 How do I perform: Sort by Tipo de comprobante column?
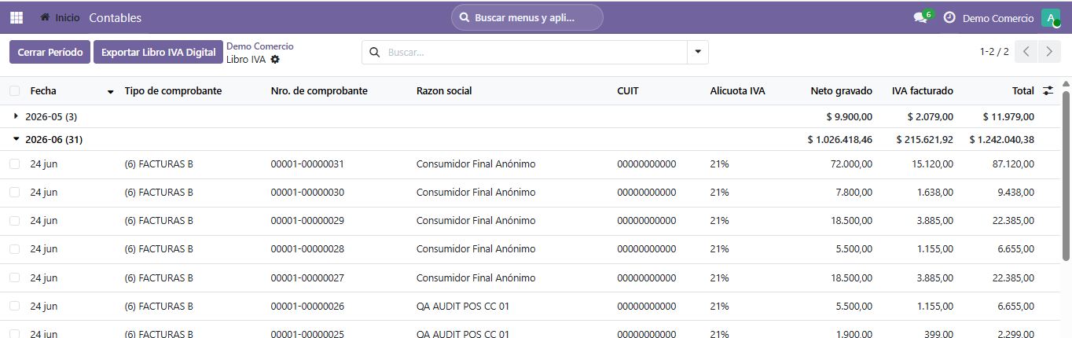point(173,91)
